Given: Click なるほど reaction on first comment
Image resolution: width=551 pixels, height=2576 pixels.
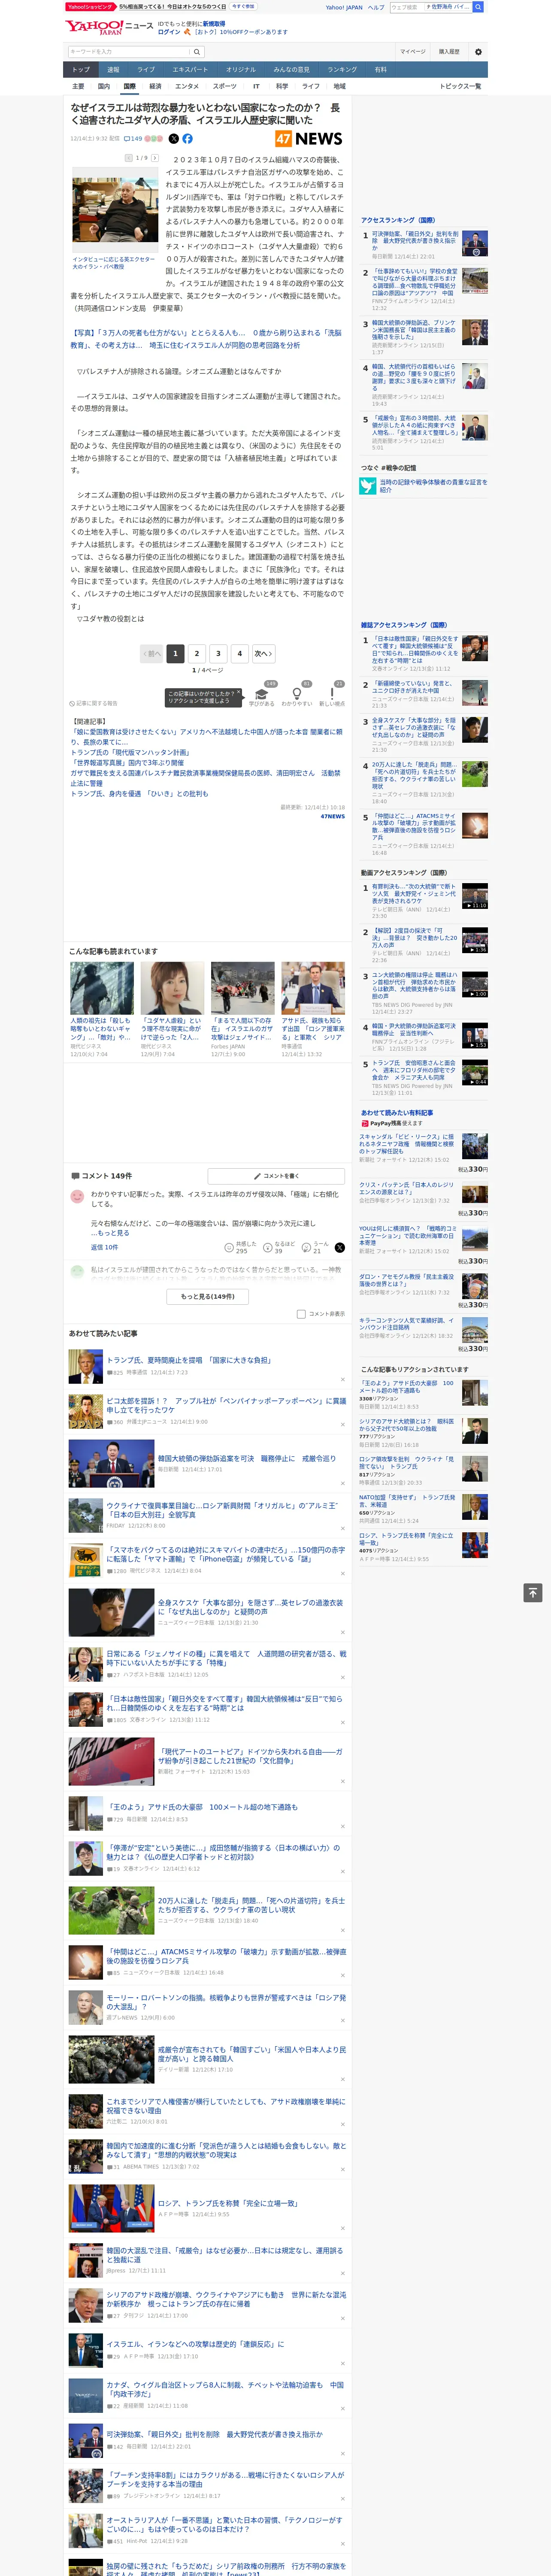Looking at the screenshot, I should point(279,1247).
